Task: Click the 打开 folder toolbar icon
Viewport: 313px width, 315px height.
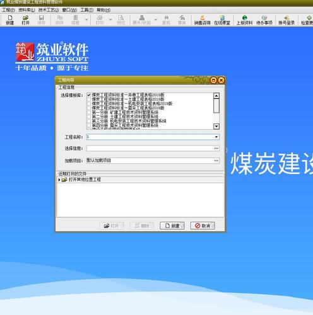Action: pos(25,20)
